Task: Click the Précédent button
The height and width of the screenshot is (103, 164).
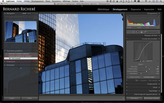Action: (134, 98)
